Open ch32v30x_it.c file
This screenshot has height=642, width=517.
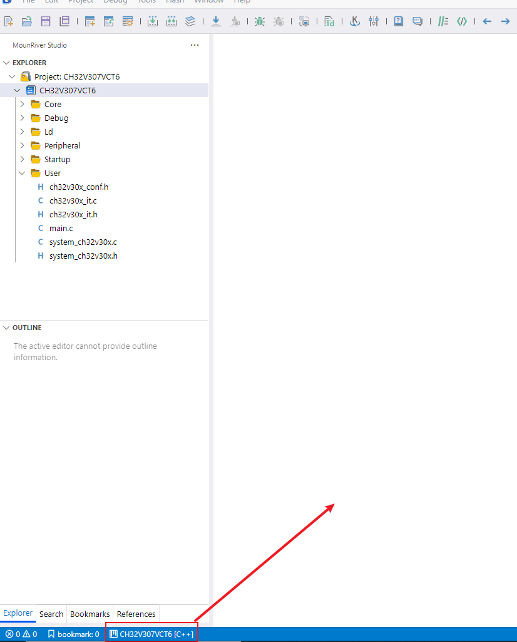(73, 200)
